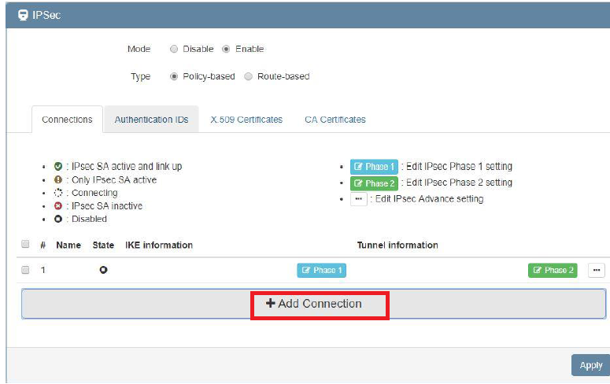Select the Disable mode radio button
This screenshot has width=610, height=384.
[174, 49]
